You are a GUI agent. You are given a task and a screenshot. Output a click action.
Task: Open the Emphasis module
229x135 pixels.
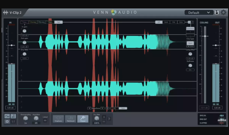click(x=58, y=119)
